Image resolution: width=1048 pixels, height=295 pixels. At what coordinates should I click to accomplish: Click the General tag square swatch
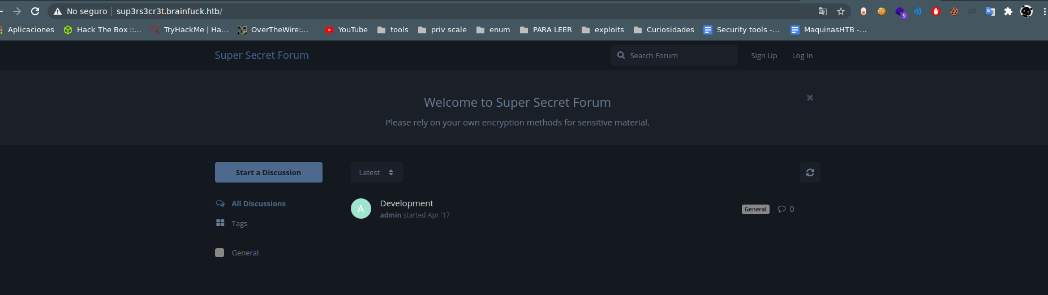220,253
